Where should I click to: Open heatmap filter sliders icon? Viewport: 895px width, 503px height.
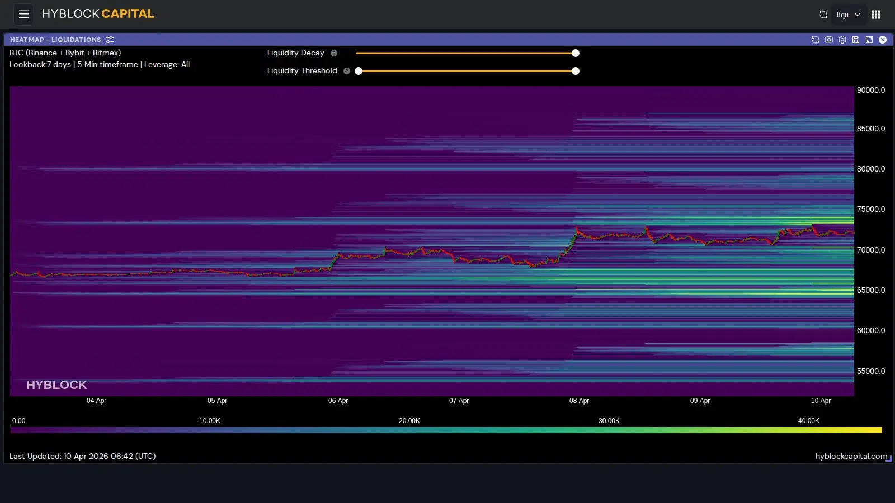pyautogui.click(x=110, y=40)
